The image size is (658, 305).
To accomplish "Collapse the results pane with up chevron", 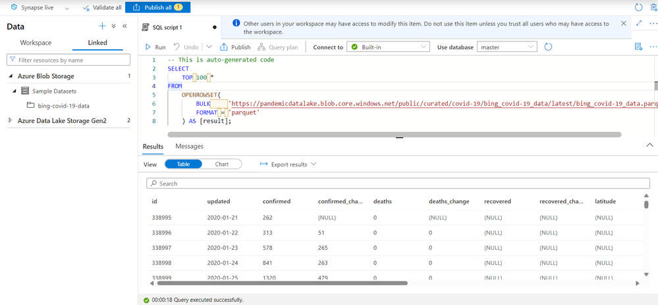I will pyautogui.click(x=649, y=145).
